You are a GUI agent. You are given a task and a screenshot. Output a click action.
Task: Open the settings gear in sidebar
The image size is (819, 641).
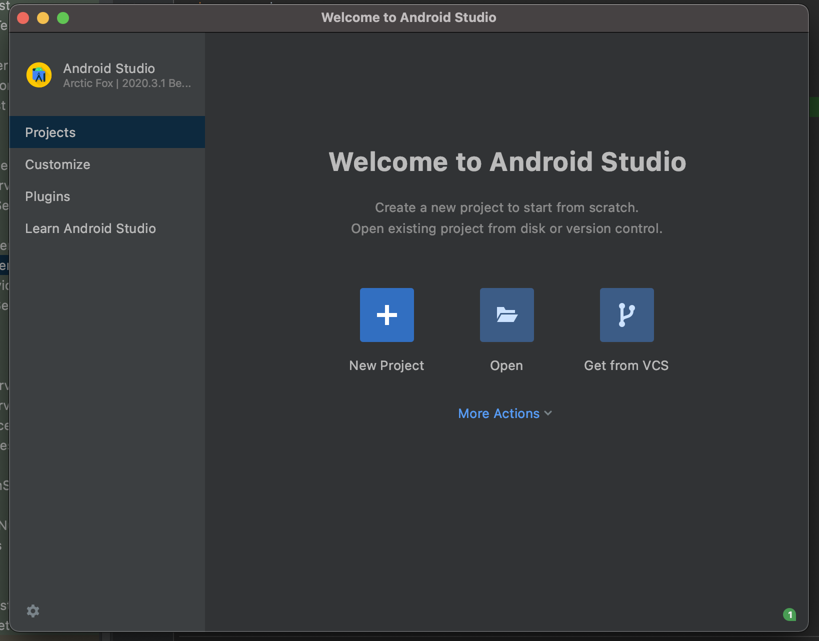[x=33, y=611]
